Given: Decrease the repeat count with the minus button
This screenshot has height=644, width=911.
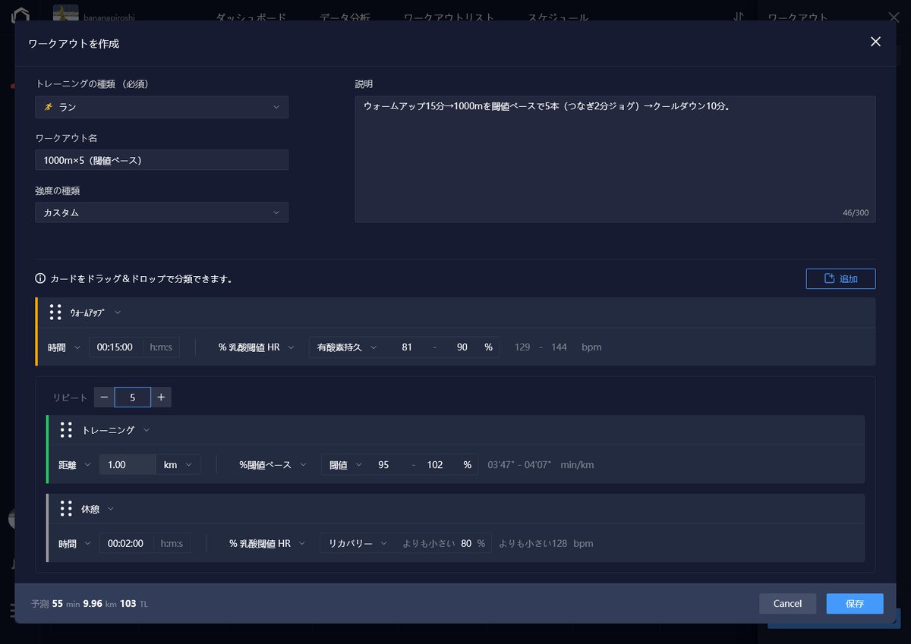Looking at the screenshot, I should click(x=104, y=397).
